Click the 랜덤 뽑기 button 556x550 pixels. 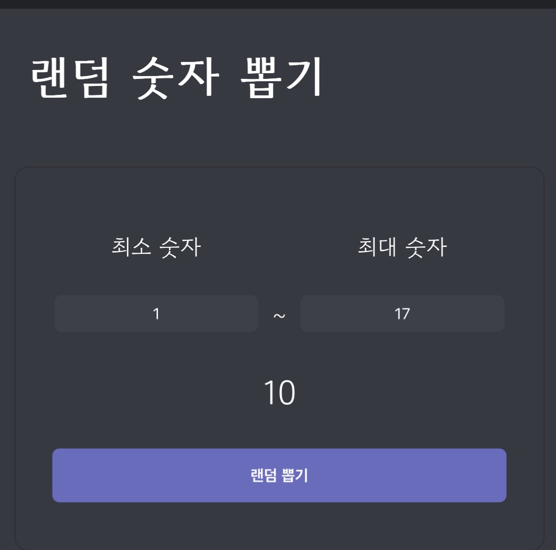tap(279, 475)
